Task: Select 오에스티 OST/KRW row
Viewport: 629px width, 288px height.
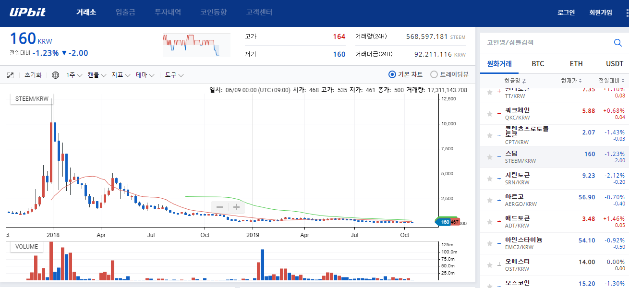Action: pos(555,265)
